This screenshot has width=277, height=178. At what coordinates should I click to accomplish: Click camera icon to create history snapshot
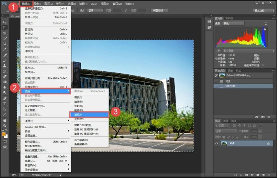coord(263,116)
